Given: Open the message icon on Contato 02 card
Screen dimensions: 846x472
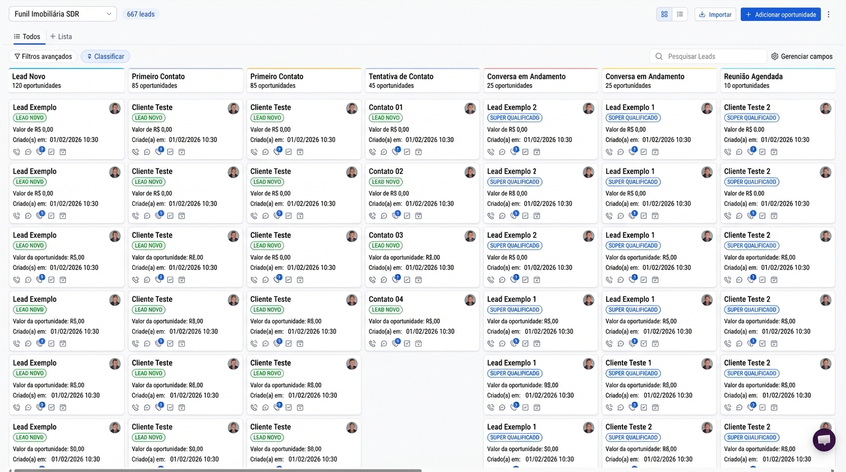Looking at the screenshot, I should point(384,216).
